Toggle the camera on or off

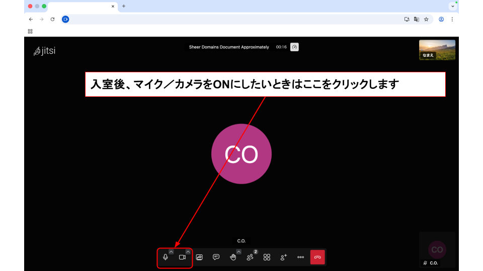click(182, 257)
